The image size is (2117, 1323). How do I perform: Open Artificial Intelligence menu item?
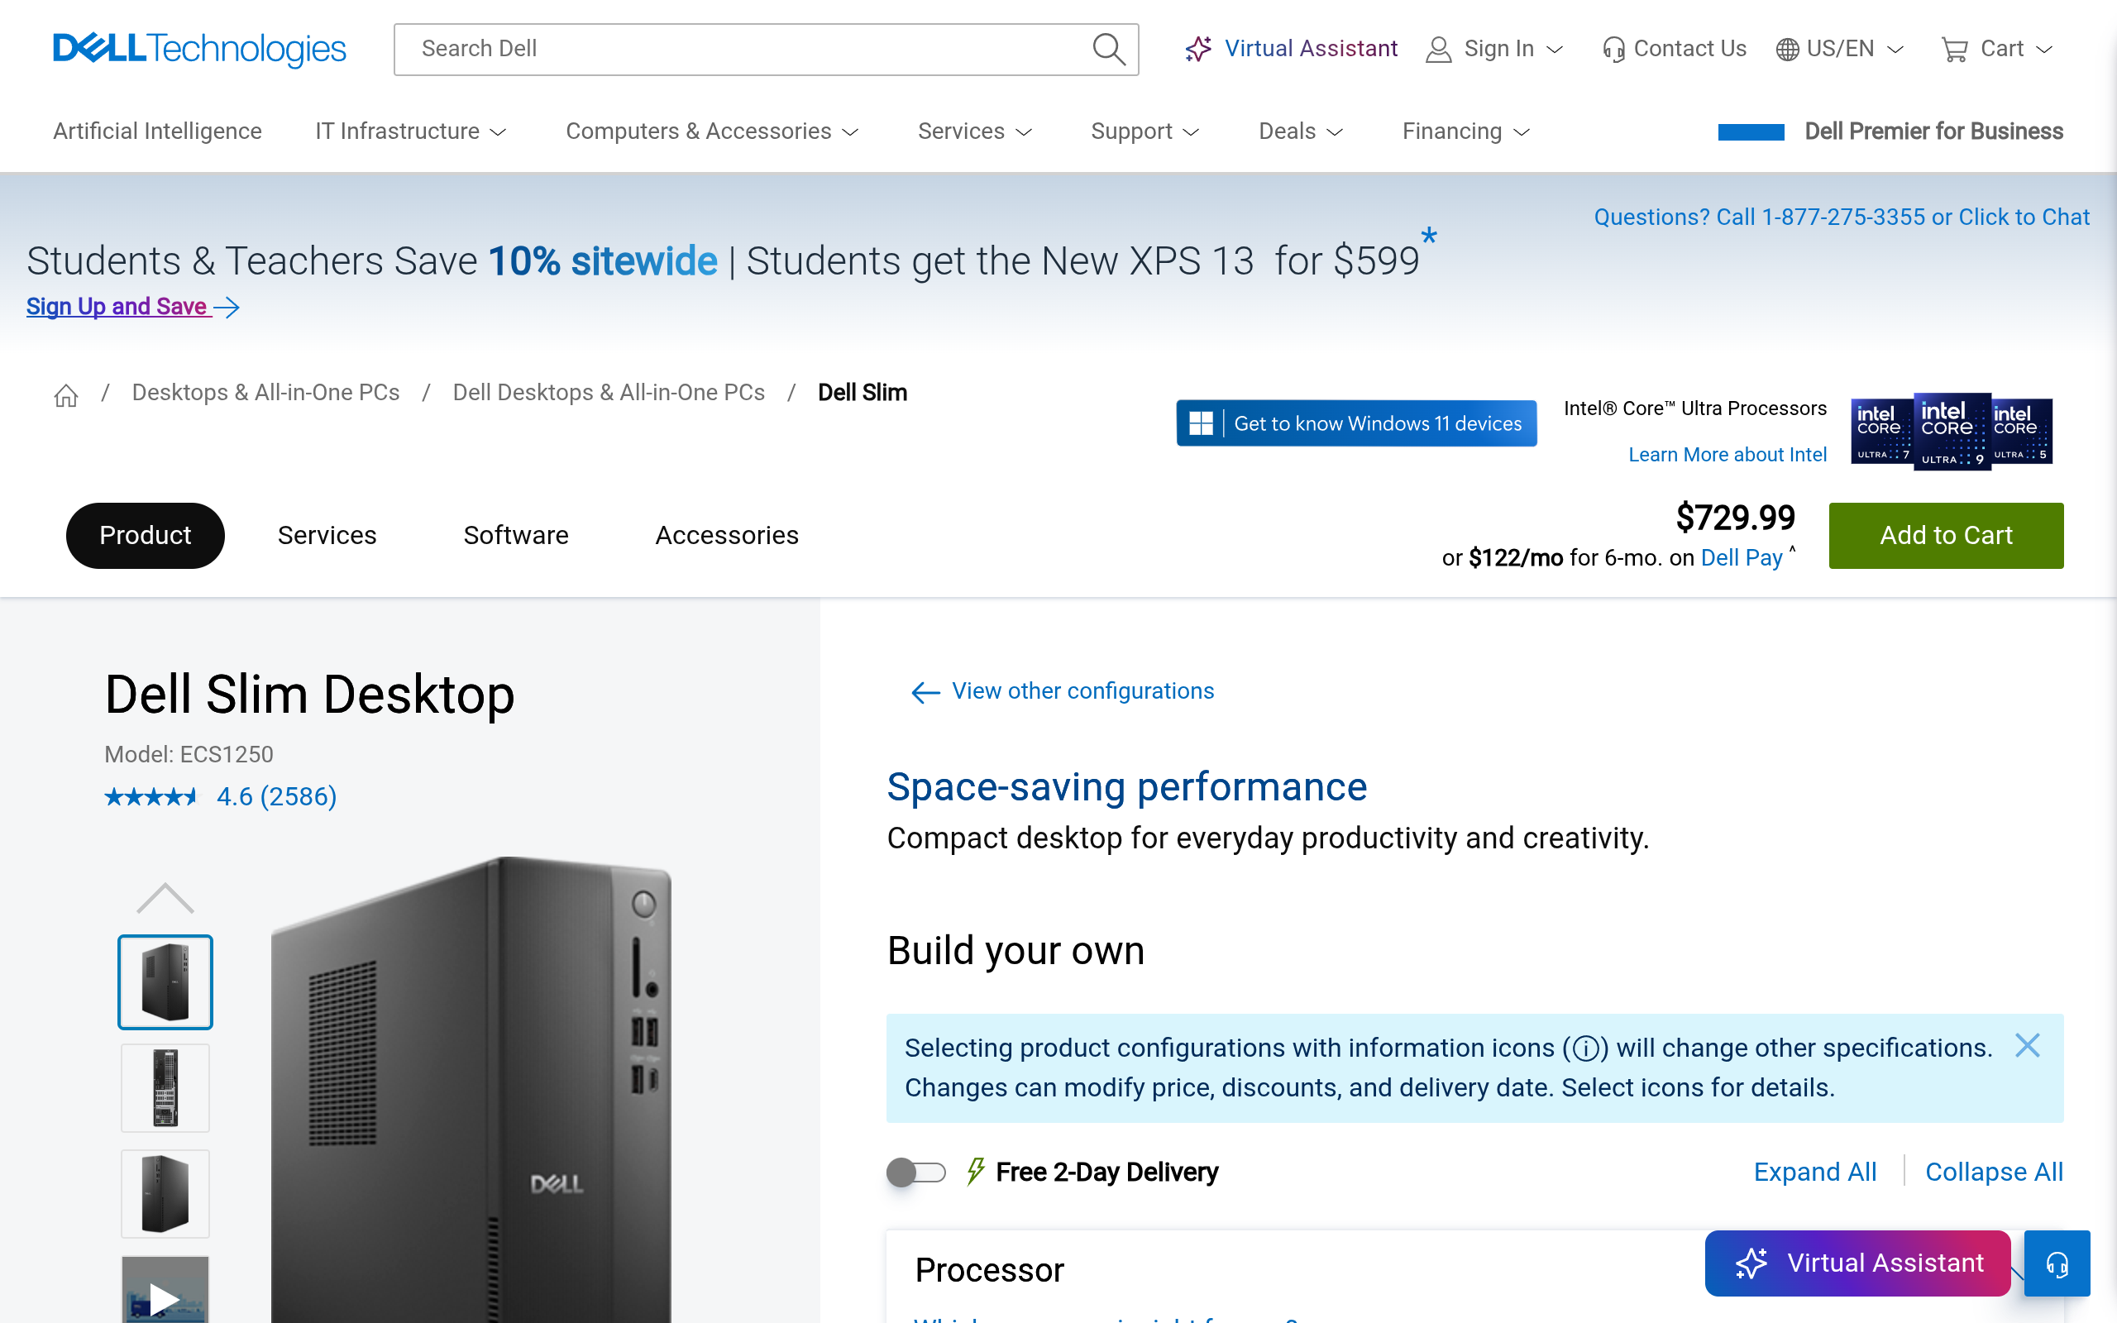pos(157,131)
